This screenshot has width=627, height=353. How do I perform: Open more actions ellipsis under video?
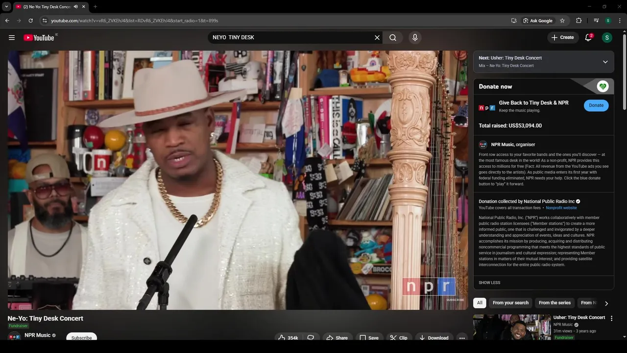[461, 338]
